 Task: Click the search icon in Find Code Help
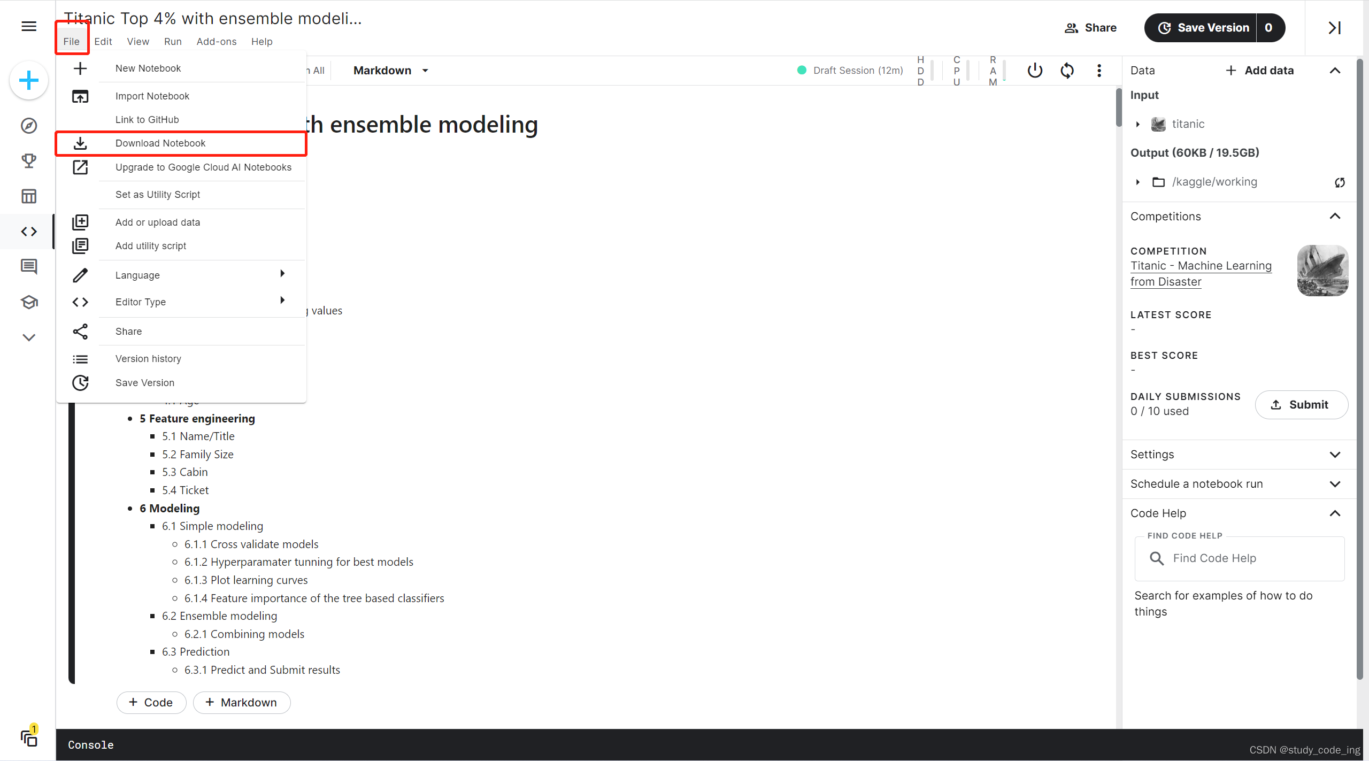[1156, 558]
